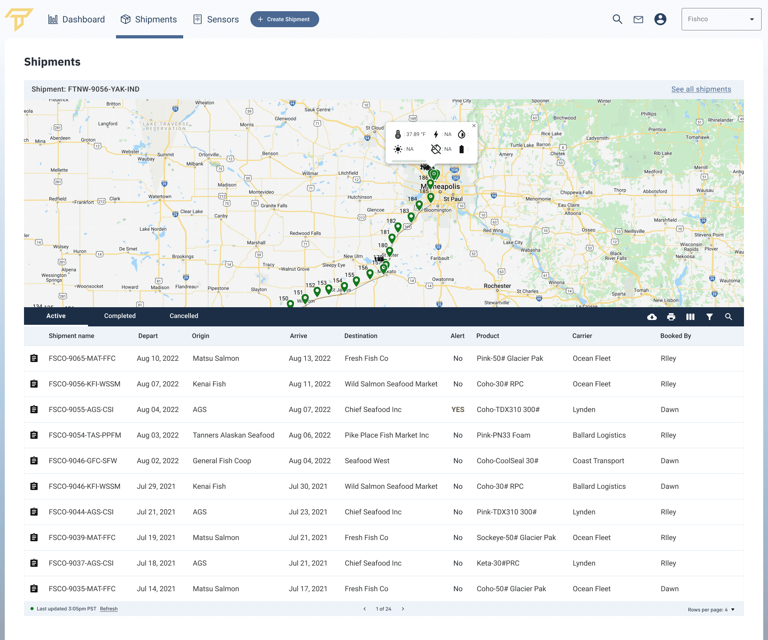Switch to the Completed tab

click(120, 316)
